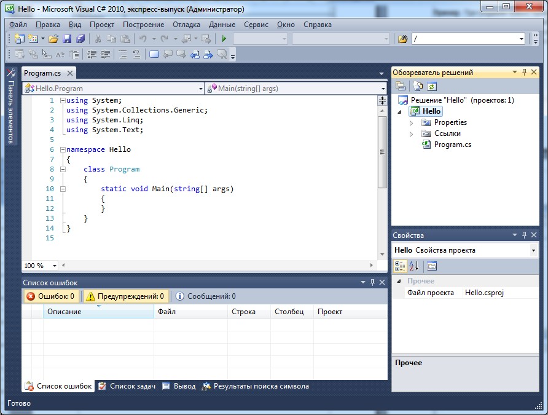Image resolution: width=548 pixels, height=415 pixels.
Task: Collapse the class Program block
Action: pos(63,169)
